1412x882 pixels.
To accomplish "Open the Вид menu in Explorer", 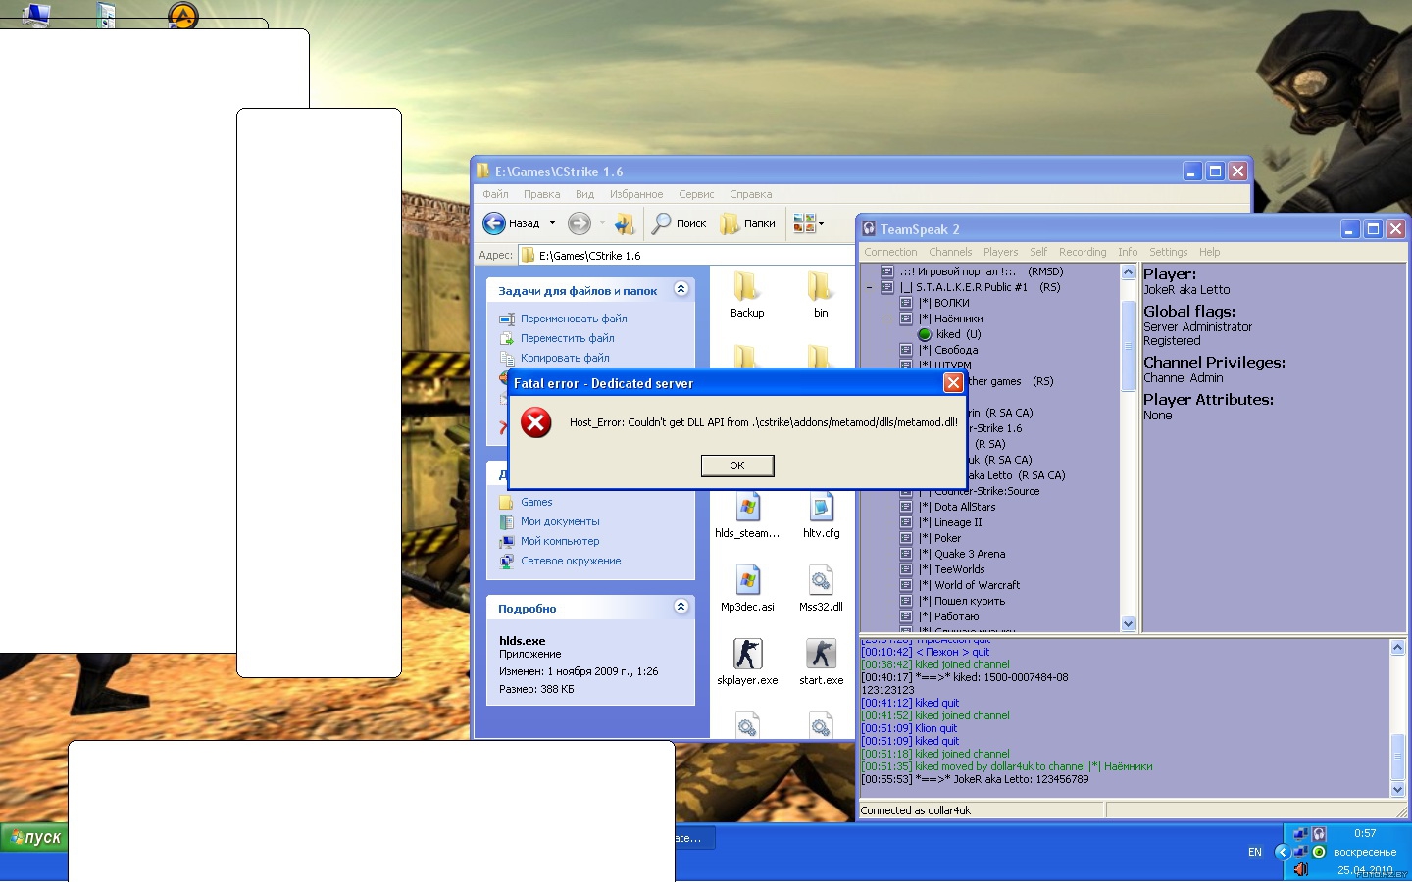I will click(x=585, y=194).
